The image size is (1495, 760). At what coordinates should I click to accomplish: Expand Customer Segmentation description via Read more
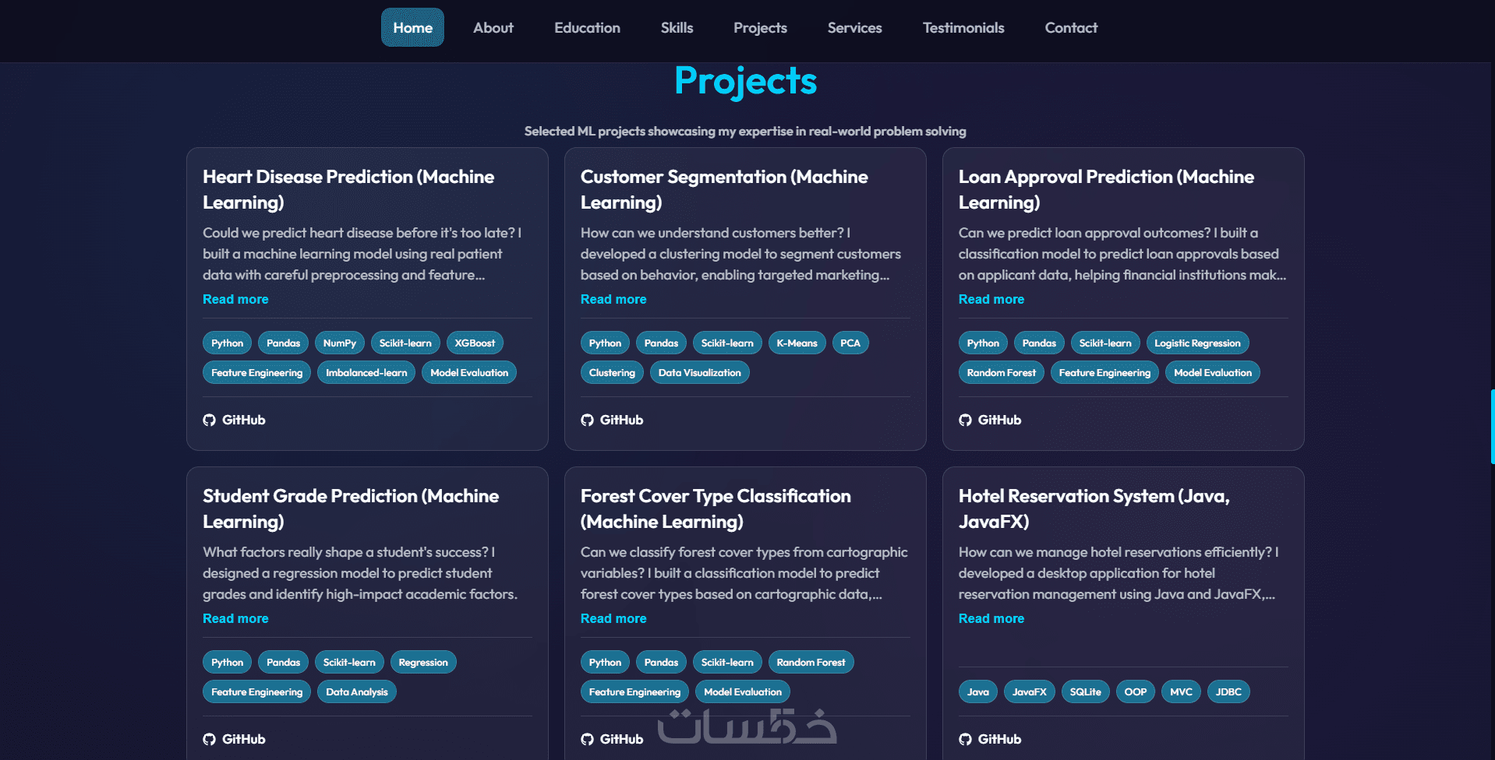tap(613, 299)
